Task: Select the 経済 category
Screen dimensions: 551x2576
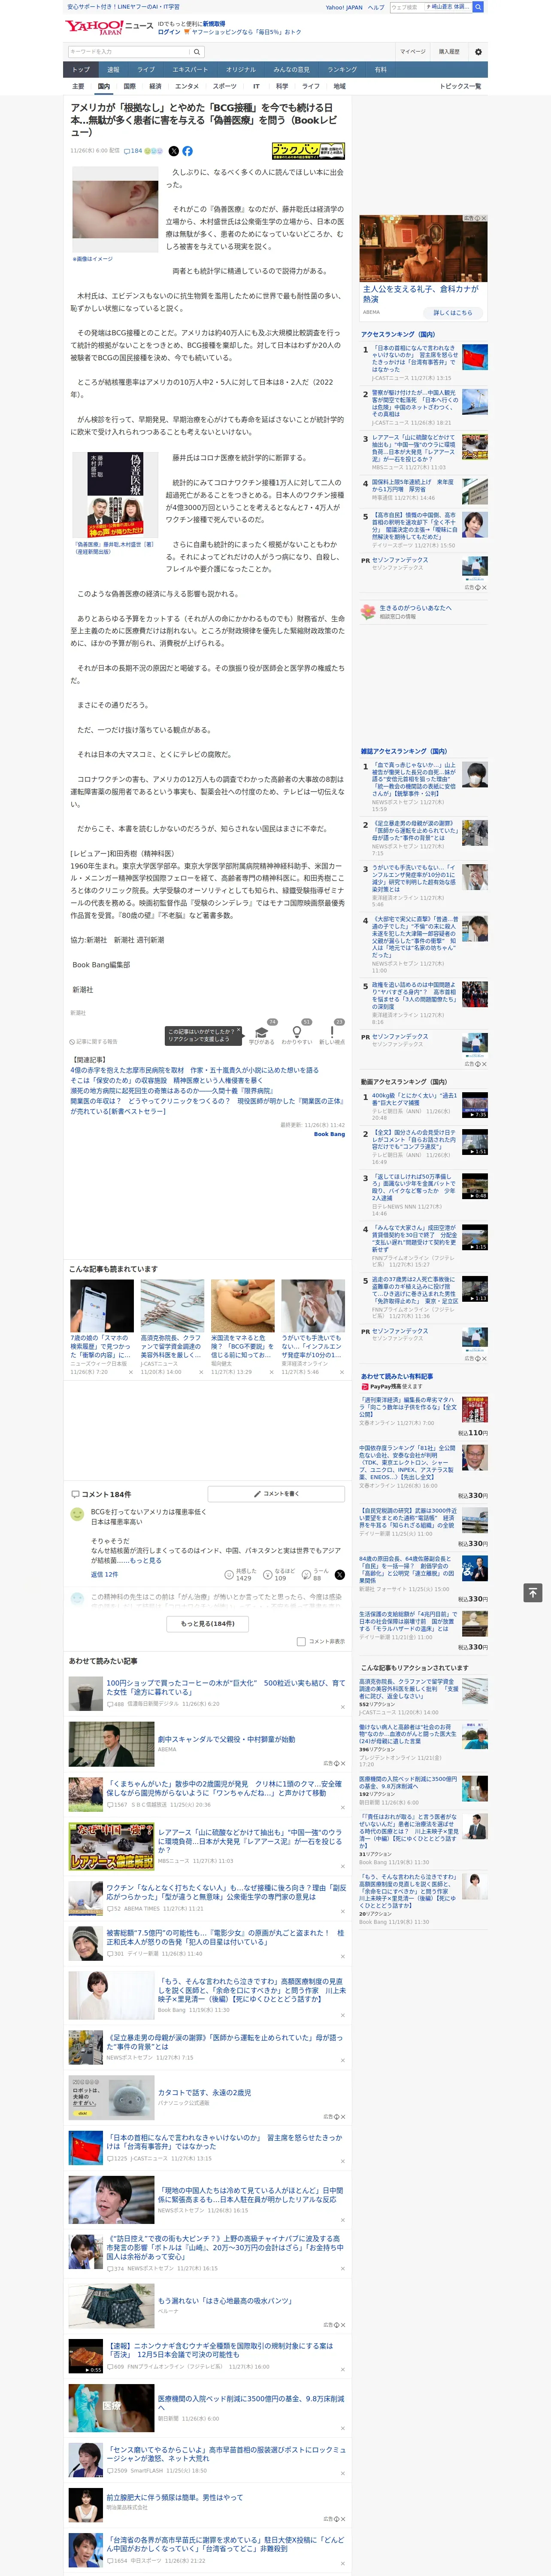Action: [155, 86]
